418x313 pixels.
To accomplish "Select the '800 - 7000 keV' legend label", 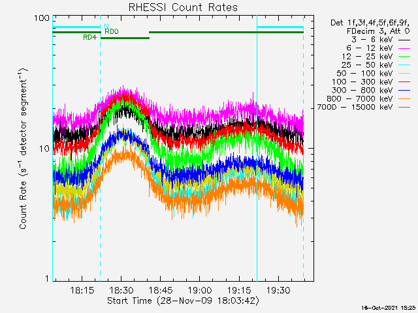I will (360, 98).
